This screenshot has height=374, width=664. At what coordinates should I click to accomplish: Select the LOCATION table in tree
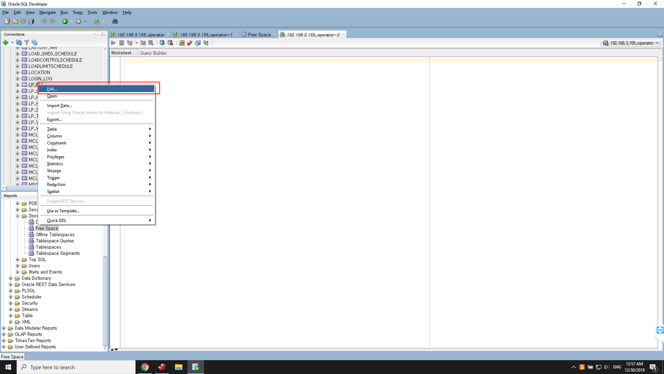[39, 72]
